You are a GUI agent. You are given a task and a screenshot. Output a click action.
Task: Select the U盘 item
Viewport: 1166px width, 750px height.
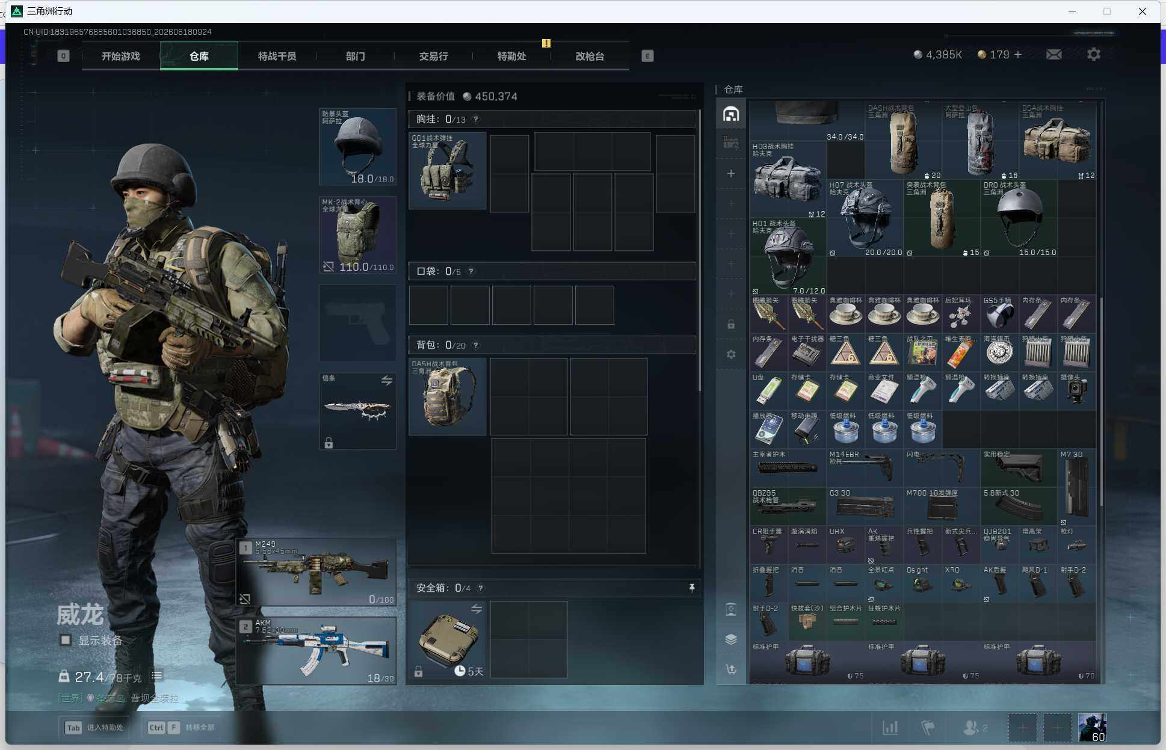point(768,392)
